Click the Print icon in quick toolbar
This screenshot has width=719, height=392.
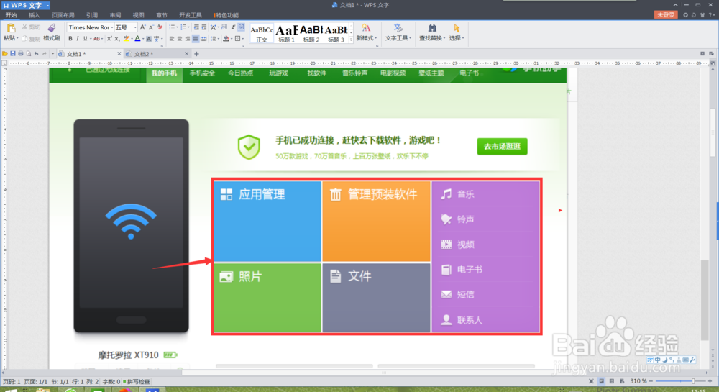click(21, 54)
